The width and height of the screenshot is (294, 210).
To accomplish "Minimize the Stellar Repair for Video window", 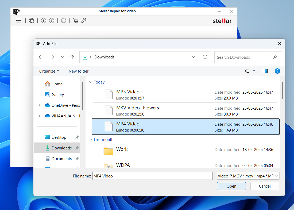I will (x=219, y=11).
